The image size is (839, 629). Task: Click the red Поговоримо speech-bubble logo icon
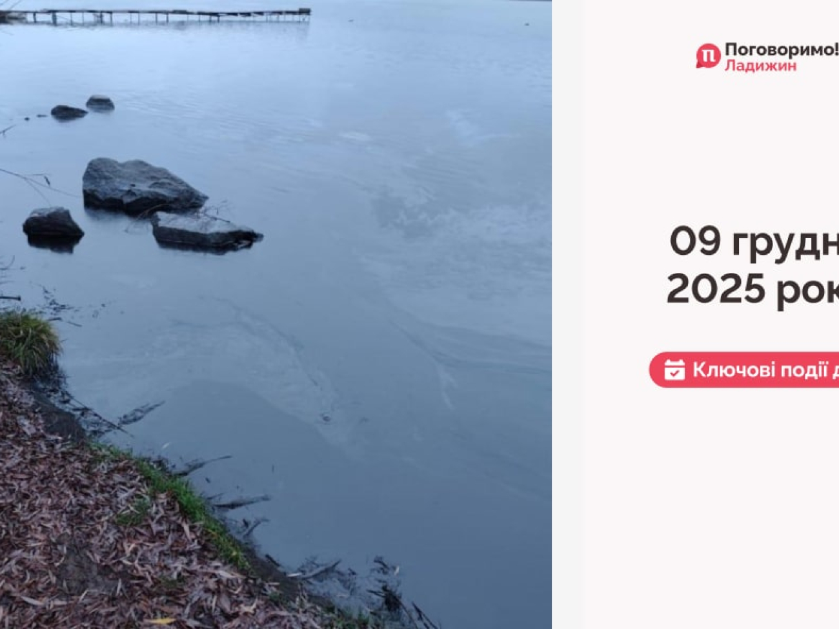tap(708, 56)
